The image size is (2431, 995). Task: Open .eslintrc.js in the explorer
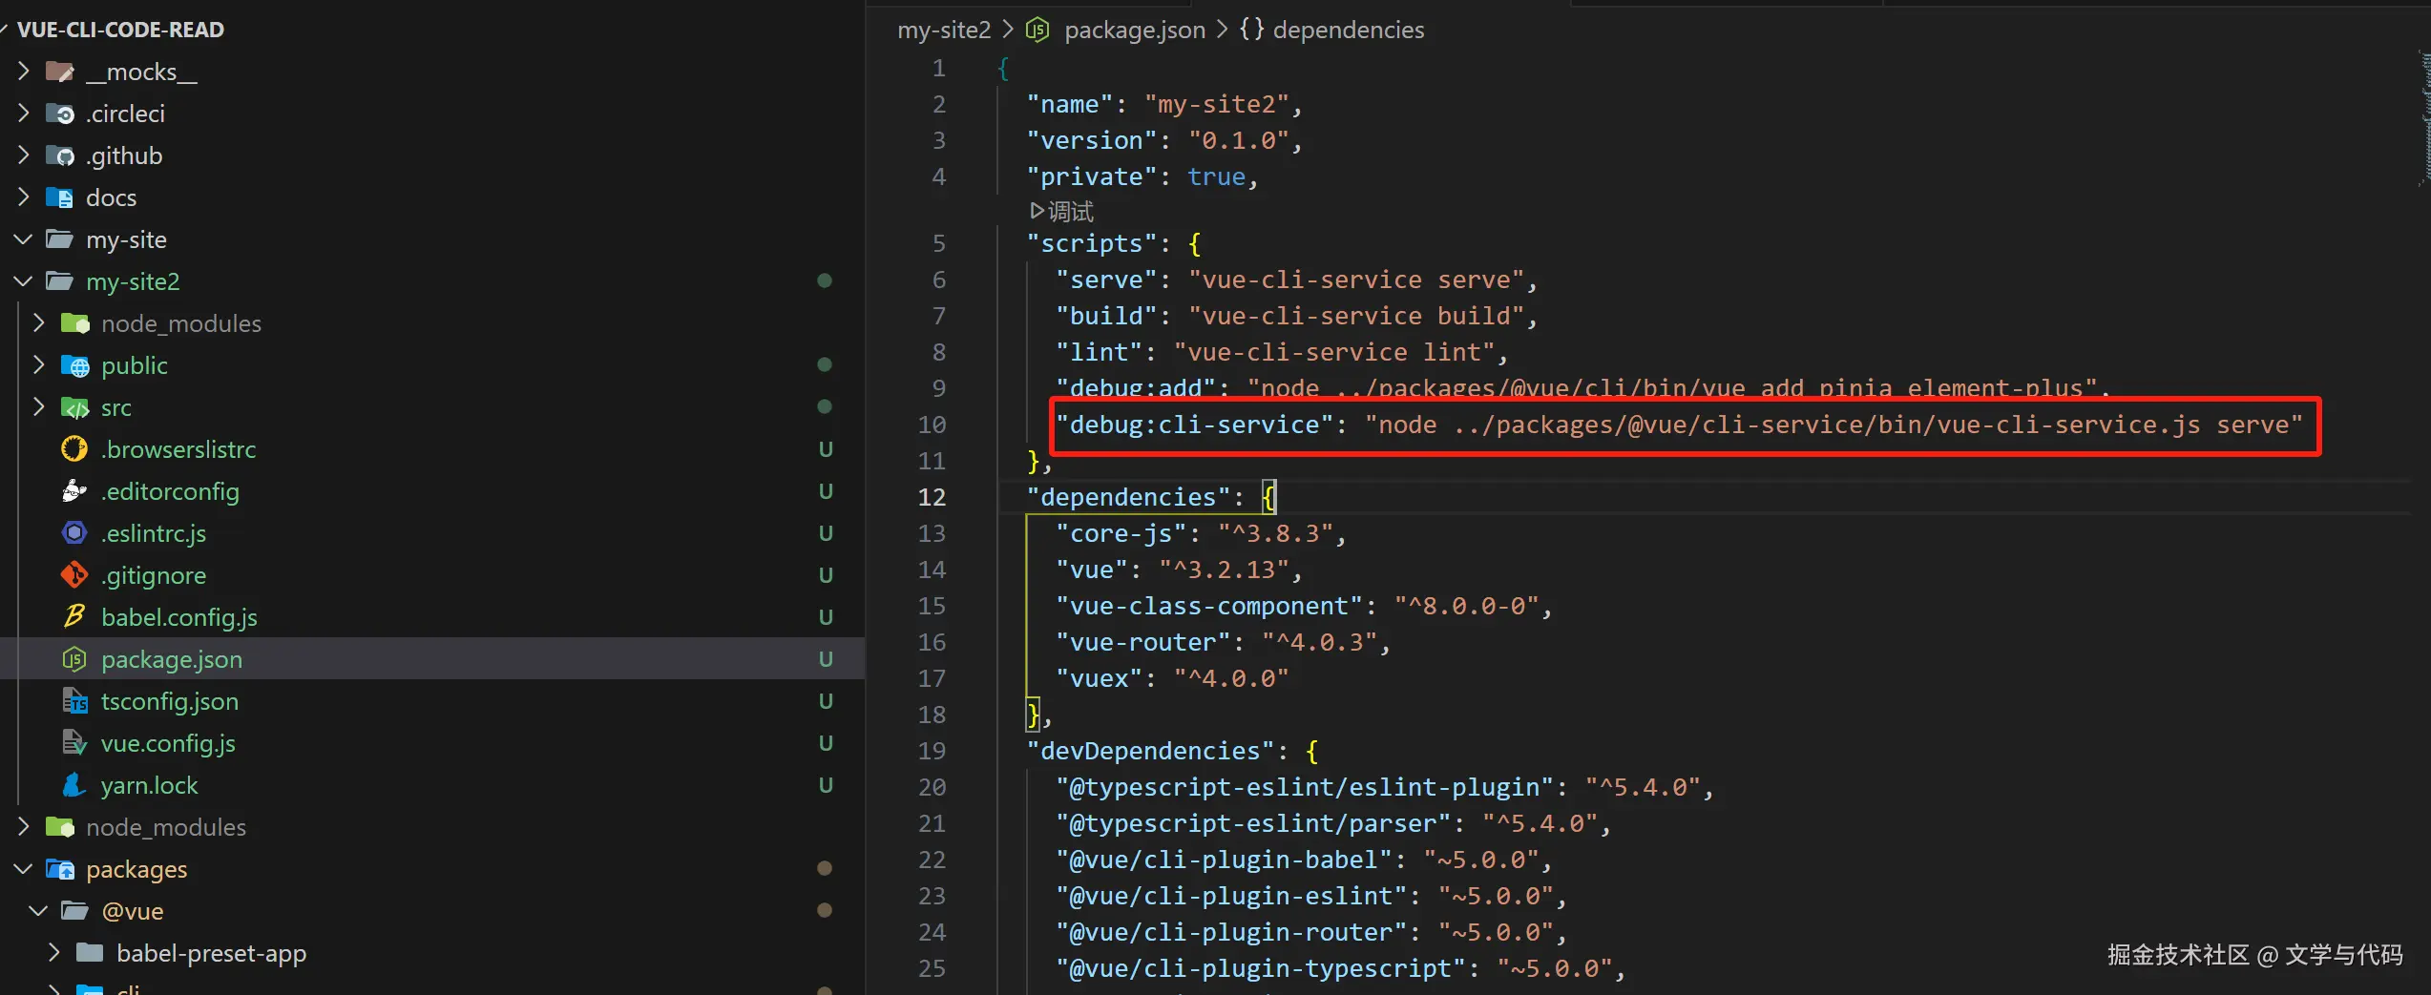tap(154, 533)
